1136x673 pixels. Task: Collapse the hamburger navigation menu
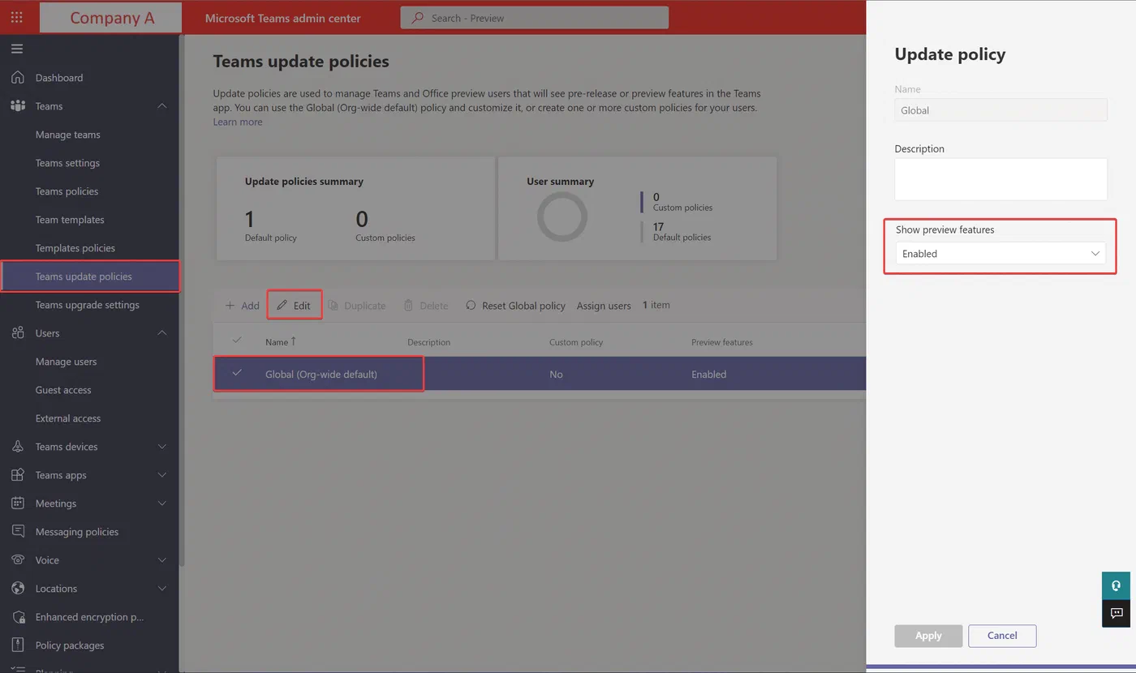(x=17, y=49)
